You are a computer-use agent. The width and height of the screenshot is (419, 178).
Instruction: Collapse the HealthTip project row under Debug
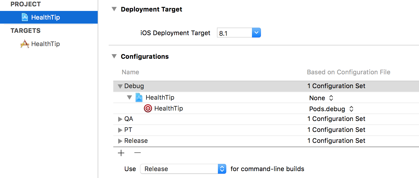129,98
